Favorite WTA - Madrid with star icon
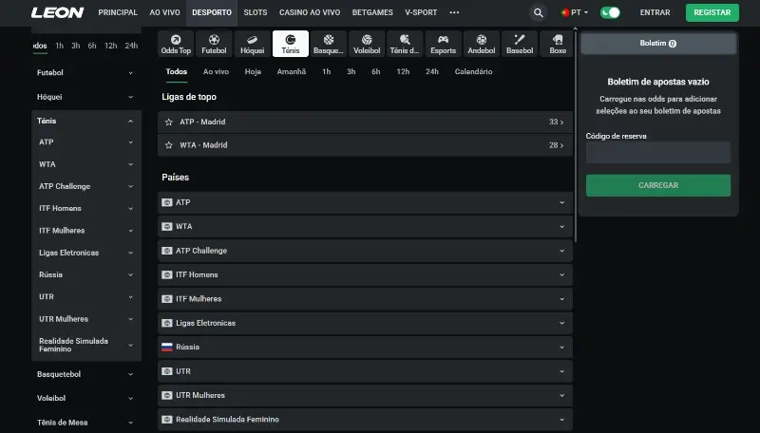The height and width of the screenshot is (433, 760). click(x=169, y=145)
